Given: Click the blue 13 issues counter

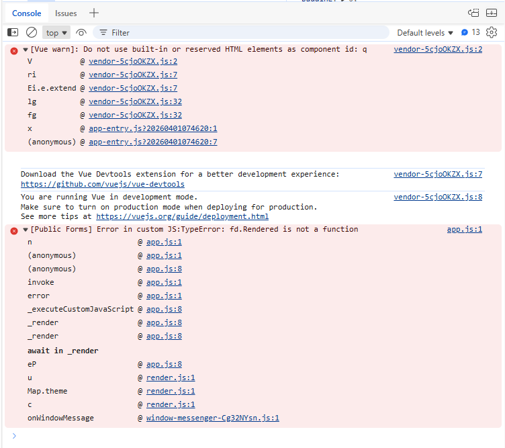Looking at the screenshot, I should pyautogui.click(x=471, y=32).
